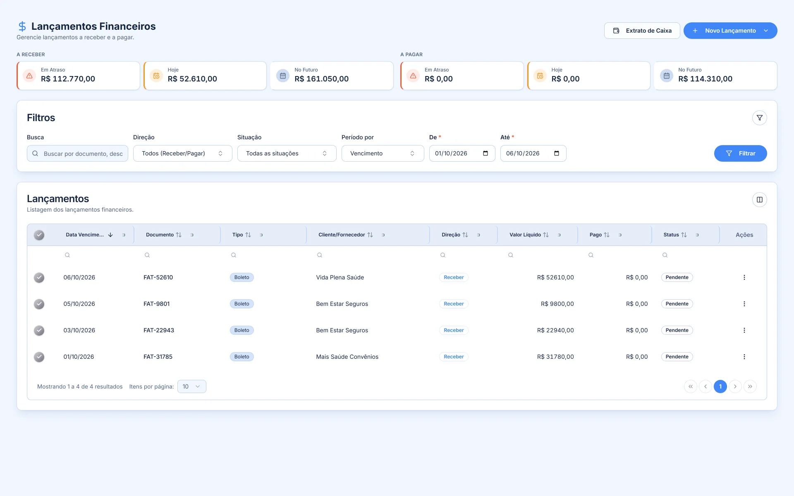
Task: Sort the Tipo column
Action: (x=248, y=235)
